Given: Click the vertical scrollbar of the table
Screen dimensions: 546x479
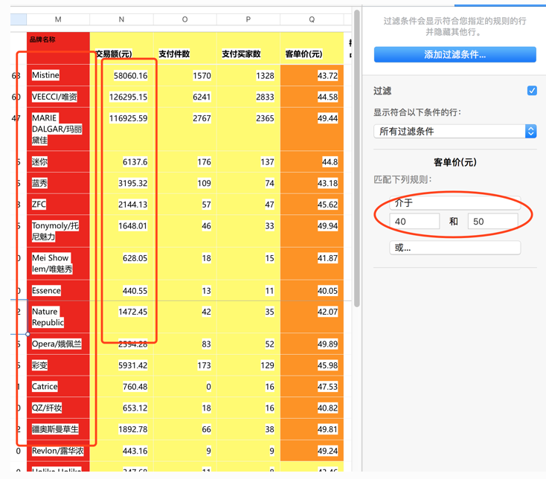Looking at the screenshot, I should (x=356, y=158).
